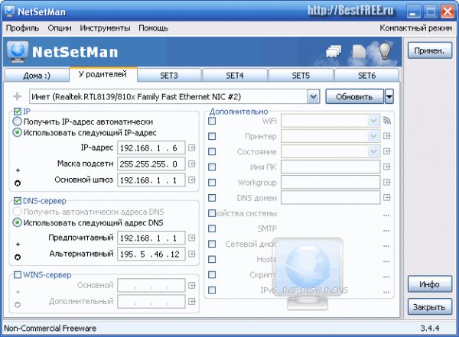459x337 pixels.
Task: Click the arrow icon next to Маска подсети field
Action: click(x=192, y=164)
